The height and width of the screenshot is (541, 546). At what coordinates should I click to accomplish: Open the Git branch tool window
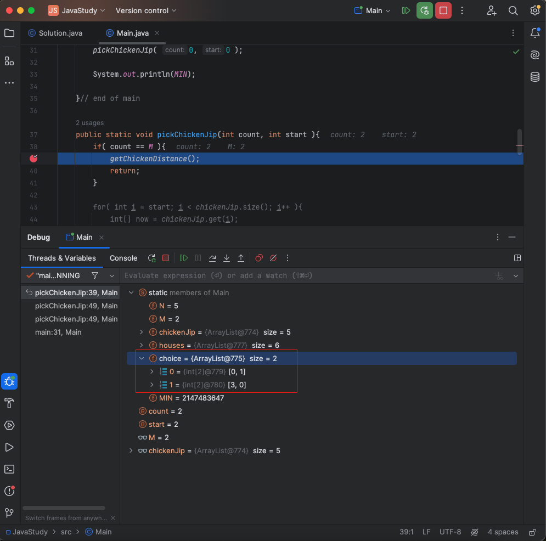tap(9, 512)
